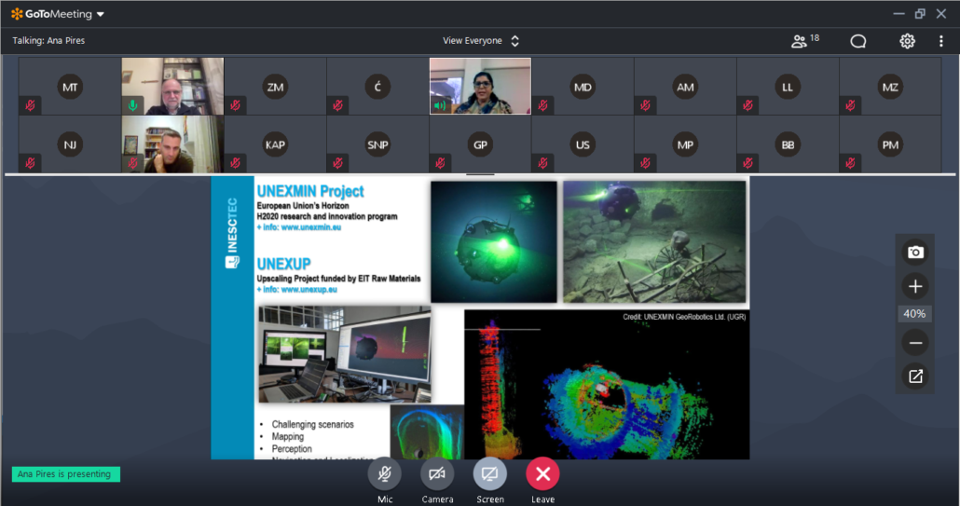This screenshot has width=960, height=506.
Task: Zoom in with the plus button
Action: point(914,286)
